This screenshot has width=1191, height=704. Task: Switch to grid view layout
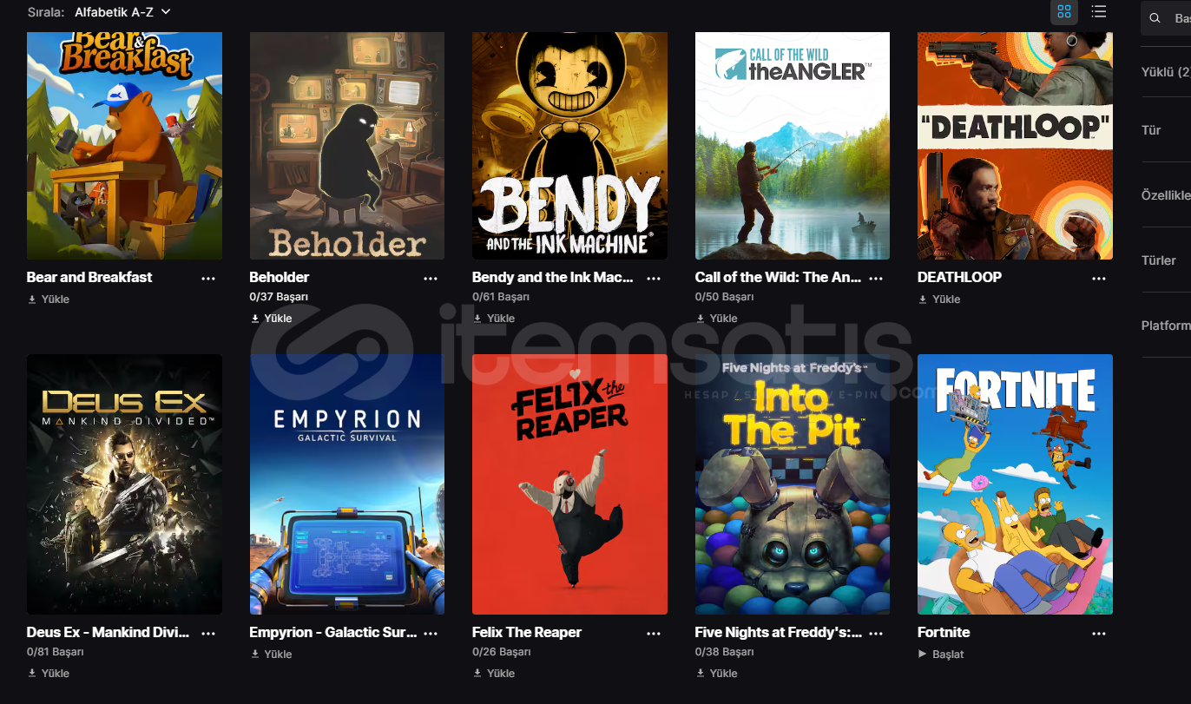point(1063,12)
